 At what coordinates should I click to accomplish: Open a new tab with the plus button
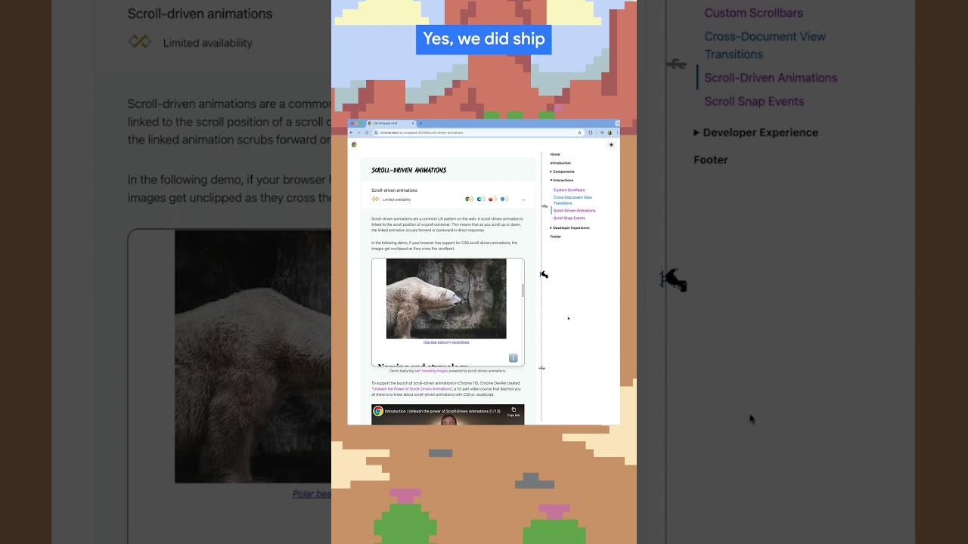click(420, 123)
